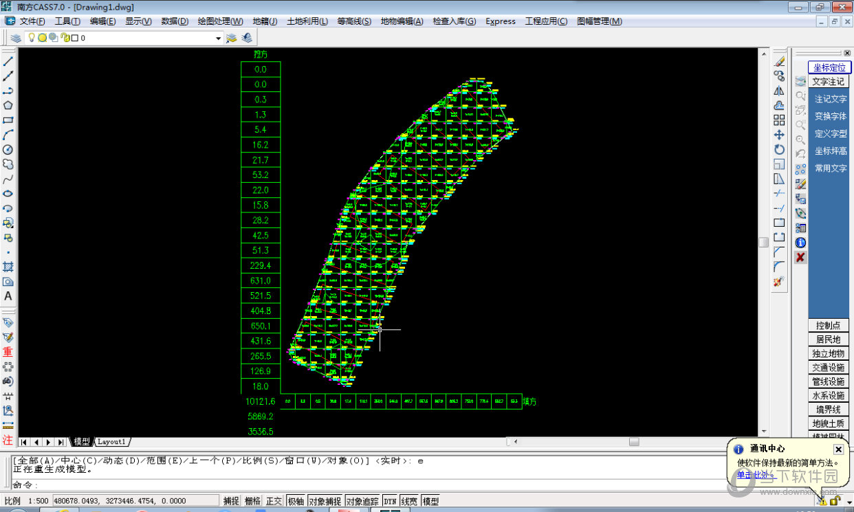Select the Scale tool in right toolbar
Screen dimensions: 854x512
pos(780,164)
